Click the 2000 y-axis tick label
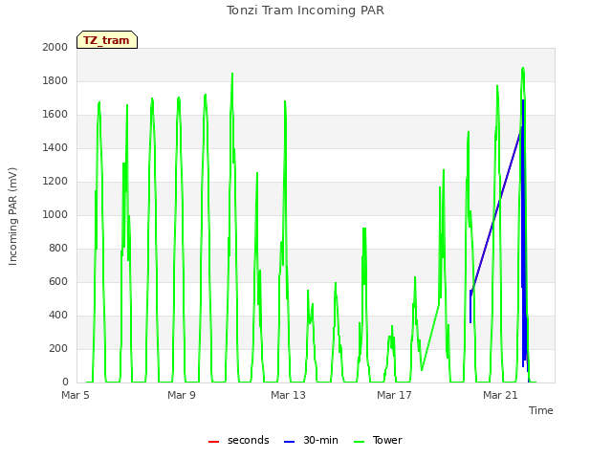Screen dimensions: 612x459 [x=55, y=47]
